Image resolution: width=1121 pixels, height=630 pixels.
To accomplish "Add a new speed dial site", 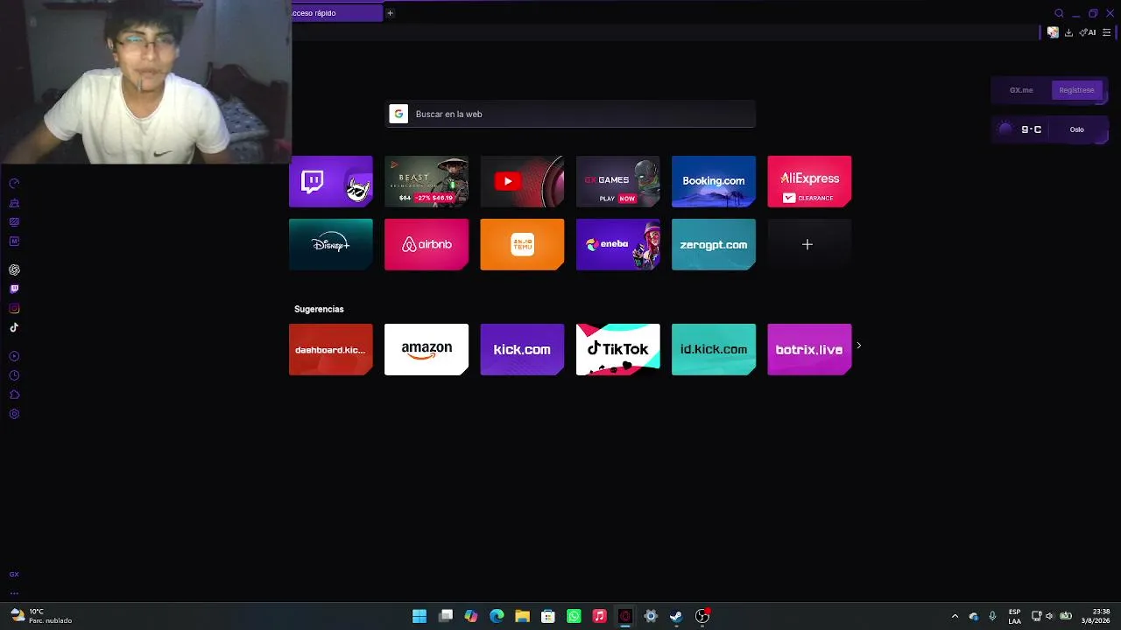I will coord(809,244).
